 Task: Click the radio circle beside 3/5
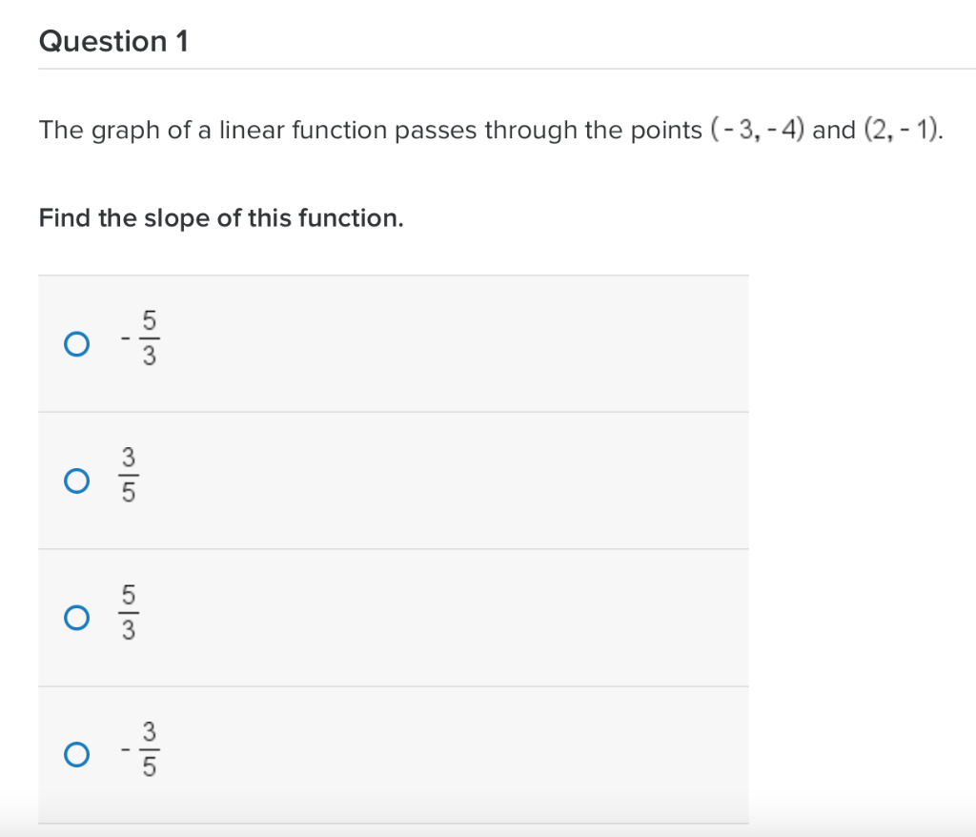pyautogui.click(x=76, y=480)
